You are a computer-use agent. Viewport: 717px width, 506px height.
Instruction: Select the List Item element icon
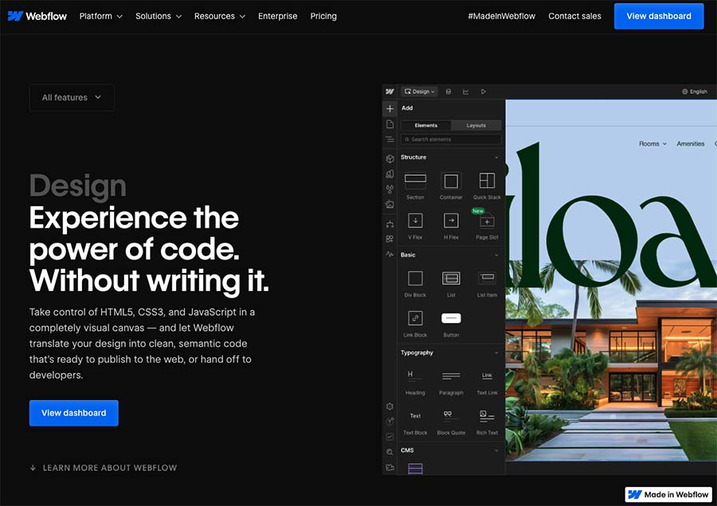487,278
